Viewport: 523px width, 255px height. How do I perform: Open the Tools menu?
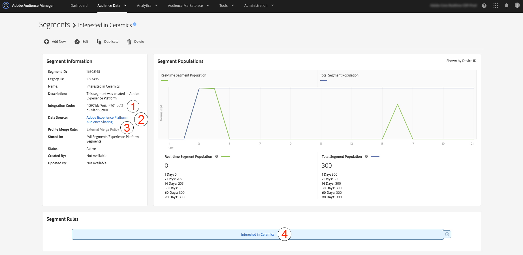[224, 5]
